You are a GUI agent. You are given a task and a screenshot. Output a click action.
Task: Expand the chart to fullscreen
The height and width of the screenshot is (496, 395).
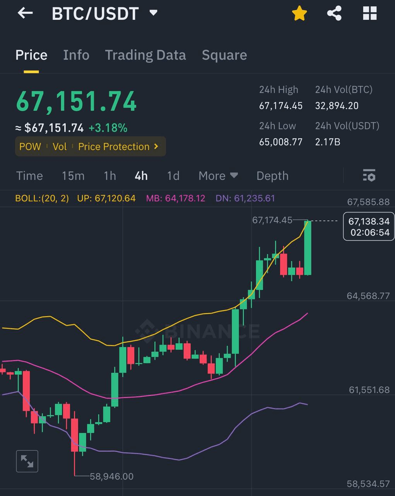[x=27, y=461]
